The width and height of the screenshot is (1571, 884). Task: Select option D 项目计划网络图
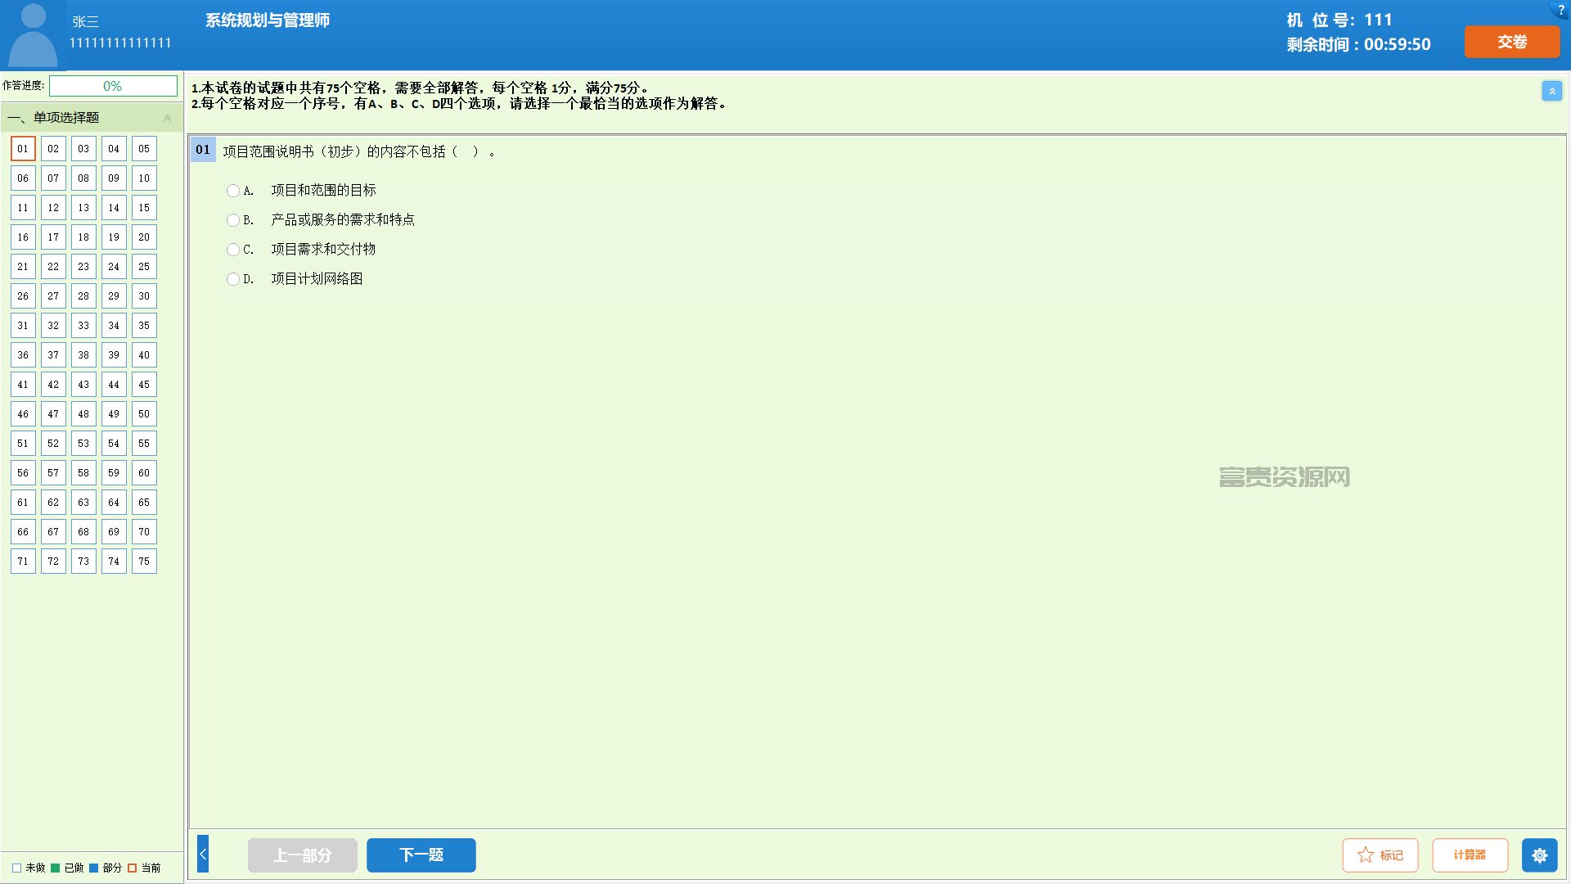click(233, 279)
